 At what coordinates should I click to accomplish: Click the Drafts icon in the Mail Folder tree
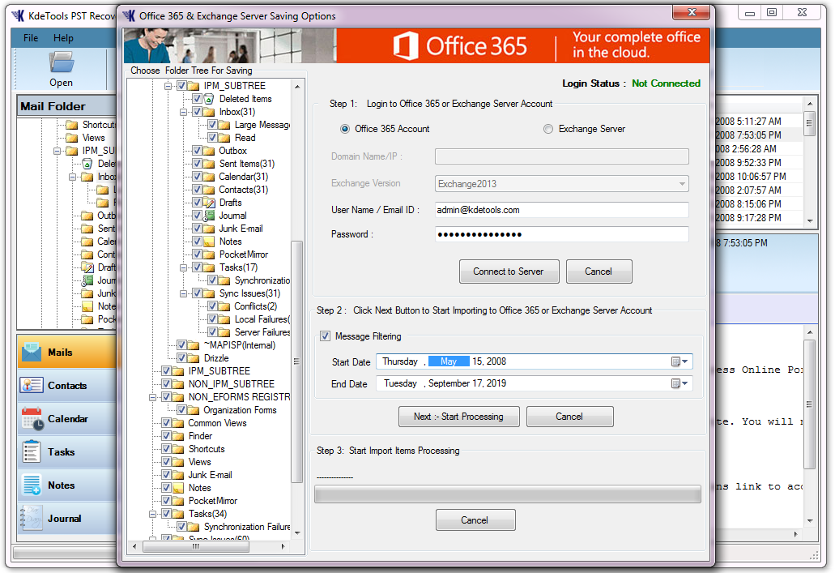point(87,267)
